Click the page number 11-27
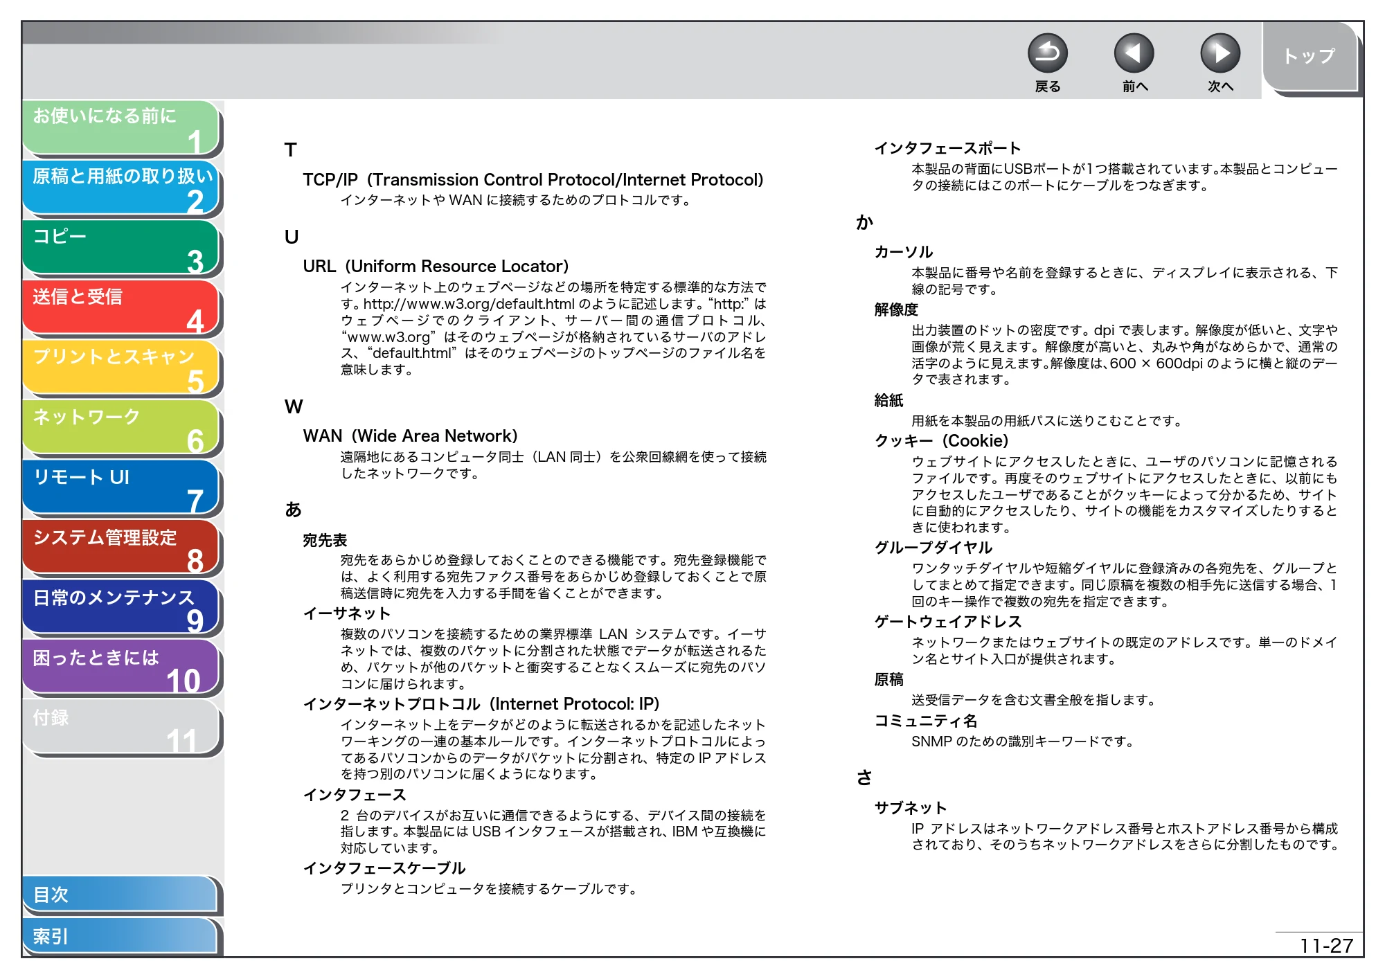Image resolution: width=1385 pixels, height=979 pixels. tap(1326, 946)
